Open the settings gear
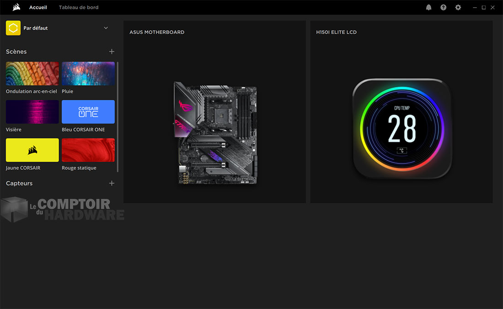 point(458,7)
